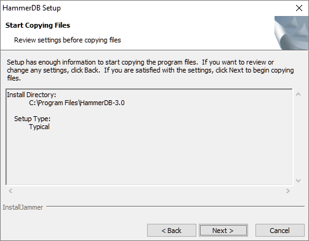The width and height of the screenshot is (309, 241).
Task: Click the C:\Program Files\HammerDB-3.0 path text
Action: 77,103
